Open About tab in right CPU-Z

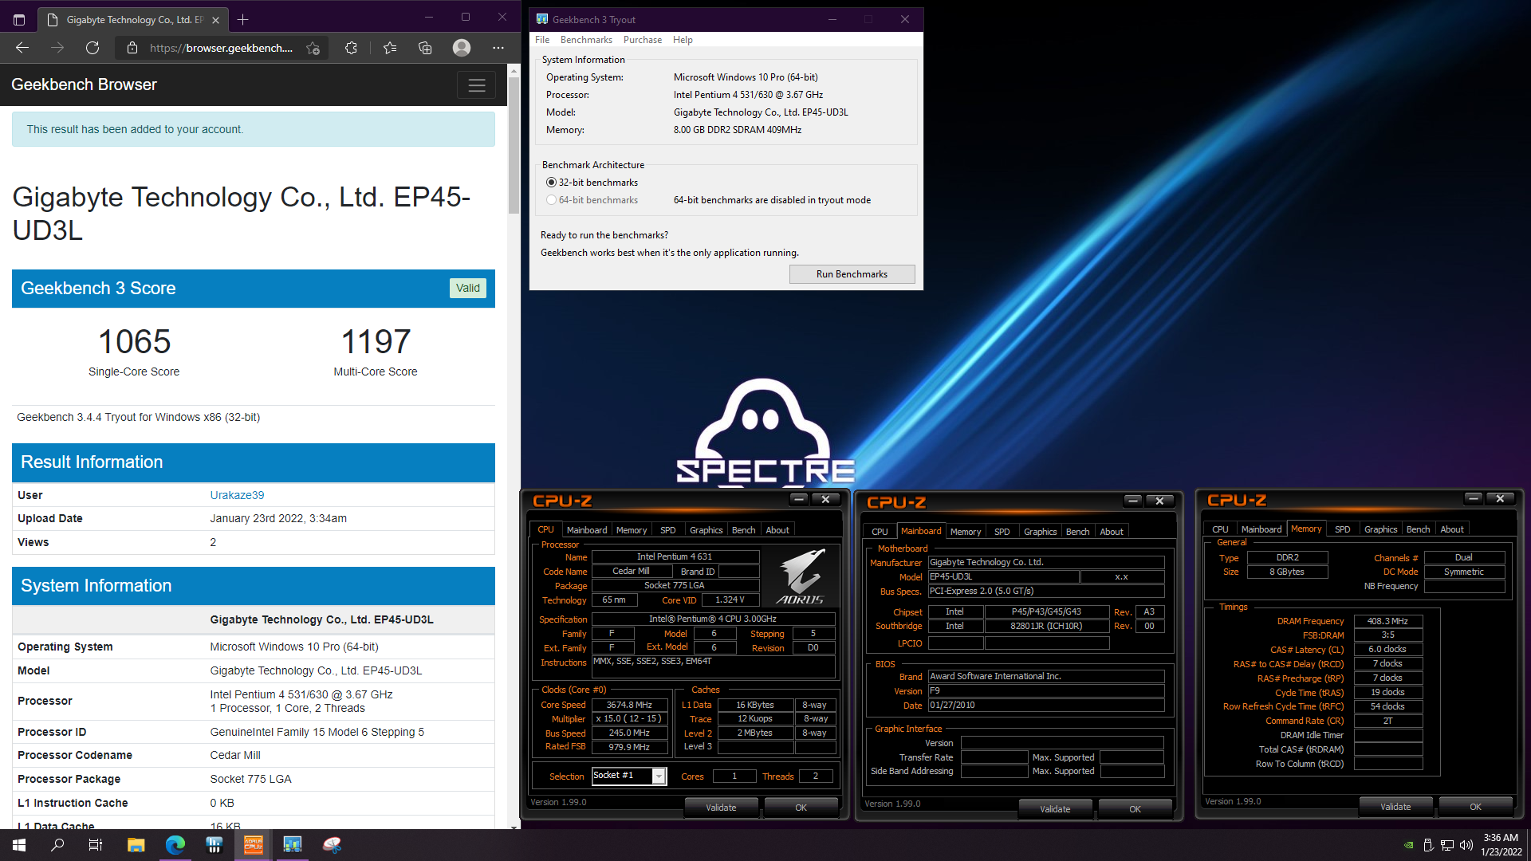tap(1452, 529)
